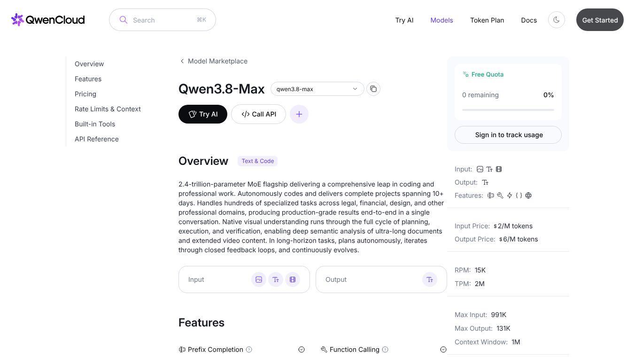This screenshot has height=357, width=635.
Task: Click info icon beside Function Calling
Action: click(x=385, y=349)
